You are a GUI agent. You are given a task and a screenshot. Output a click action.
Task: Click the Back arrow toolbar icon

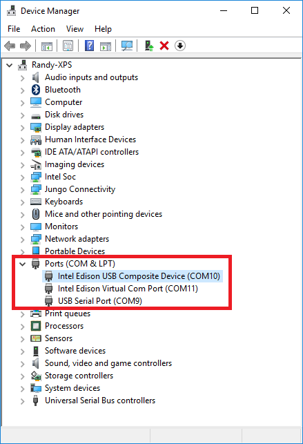click(x=10, y=46)
